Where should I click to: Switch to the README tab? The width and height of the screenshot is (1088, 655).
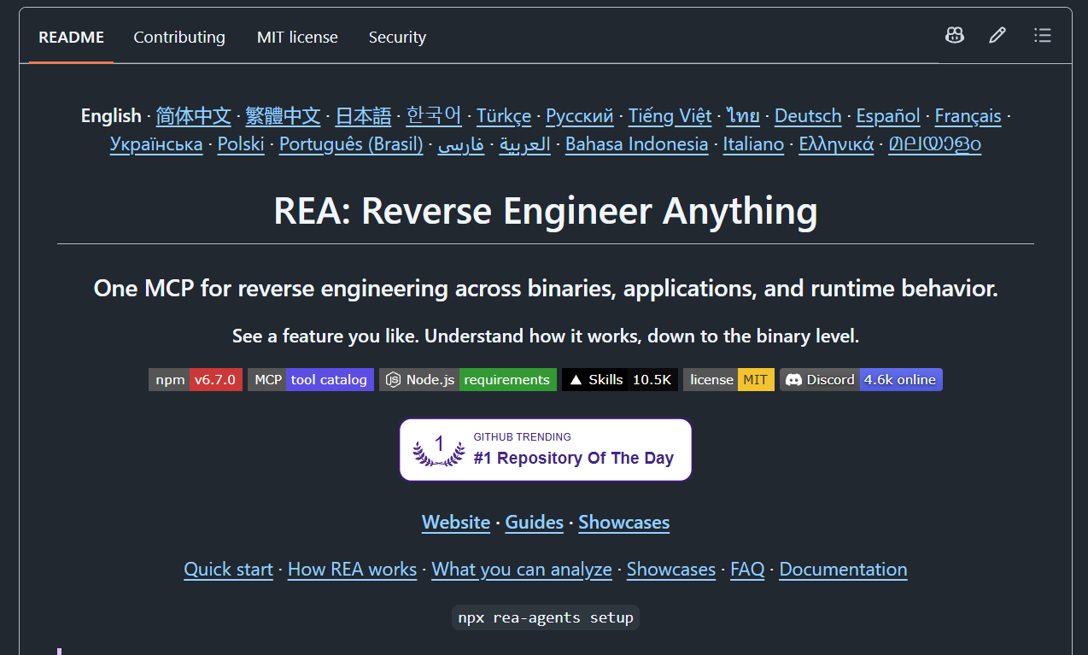(71, 38)
